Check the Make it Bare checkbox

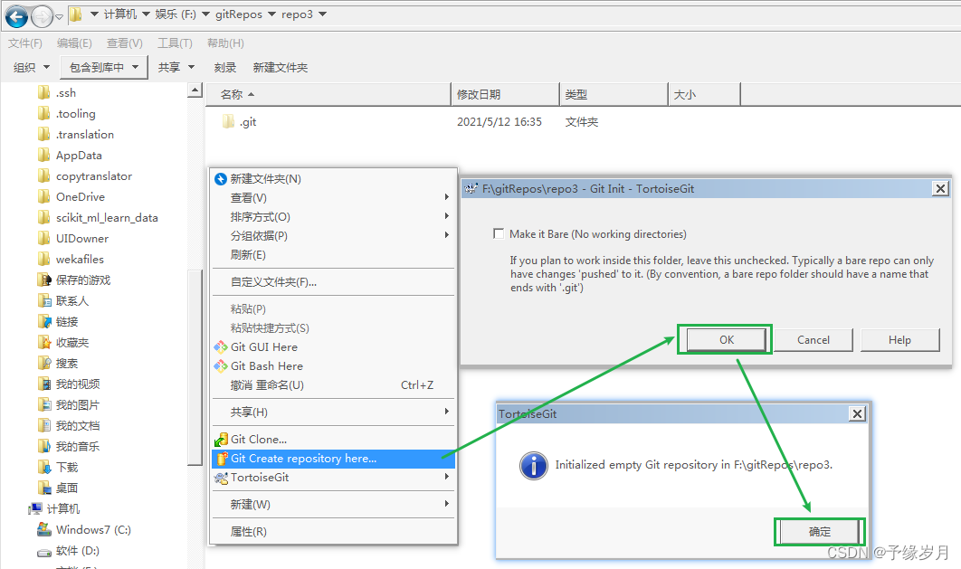[499, 233]
